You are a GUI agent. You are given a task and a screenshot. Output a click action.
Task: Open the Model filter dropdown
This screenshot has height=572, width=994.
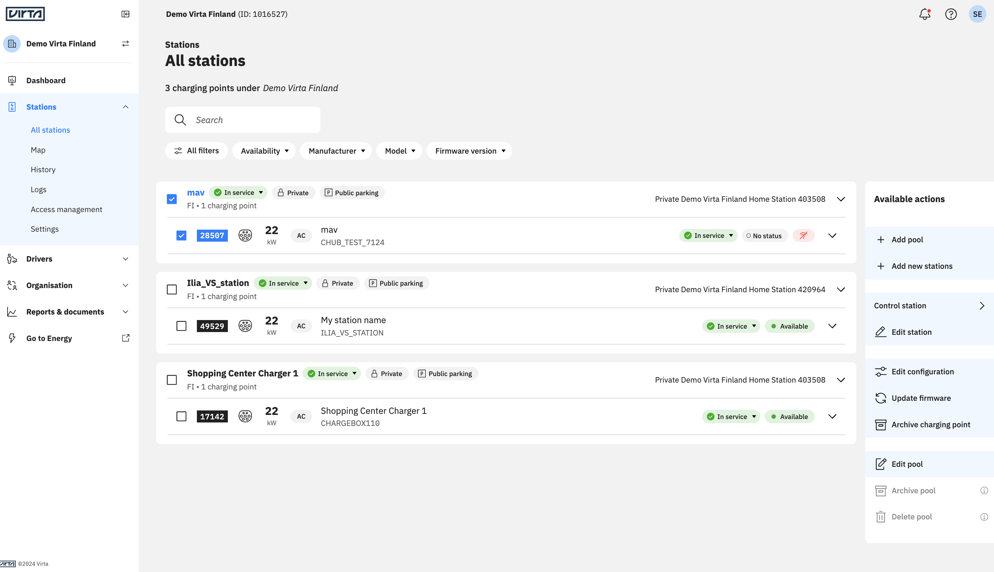click(399, 151)
